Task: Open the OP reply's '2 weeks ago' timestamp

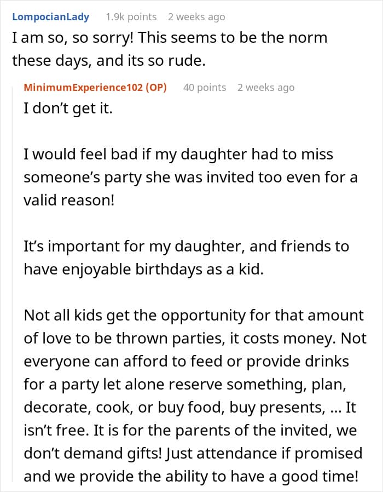Action: 265,87
